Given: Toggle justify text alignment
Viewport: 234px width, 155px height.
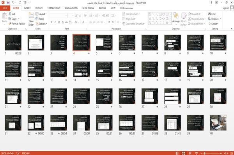Looking at the screenshot, I should pyautogui.click(x=102, y=22).
